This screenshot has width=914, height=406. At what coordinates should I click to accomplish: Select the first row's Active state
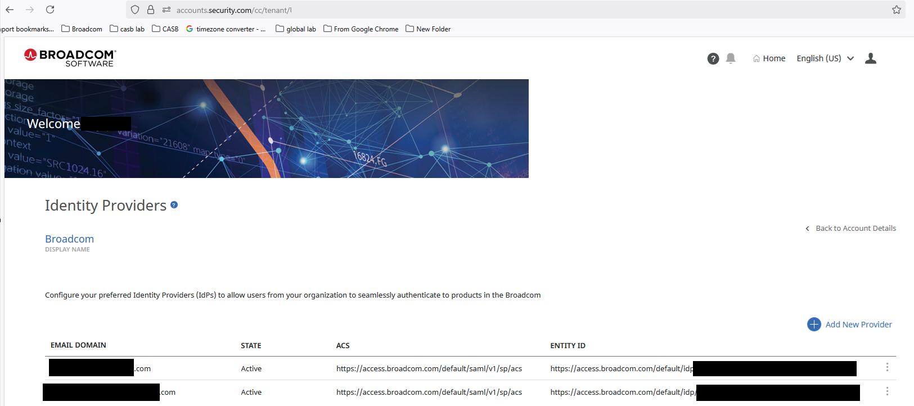[x=251, y=369]
